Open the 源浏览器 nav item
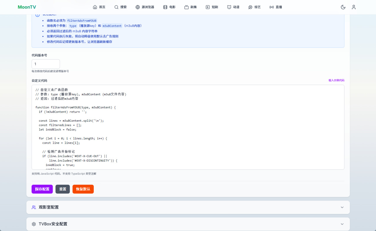The height and width of the screenshot is (231, 376). click(x=145, y=7)
